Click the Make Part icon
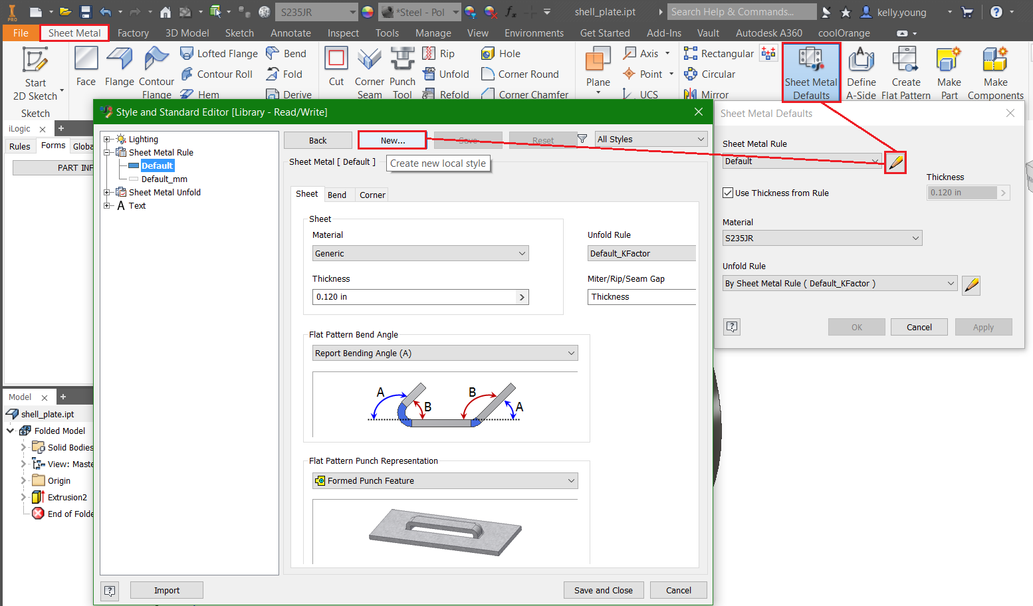Image resolution: width=1033 pixels, height=606 pixels. tap(949, 60)
